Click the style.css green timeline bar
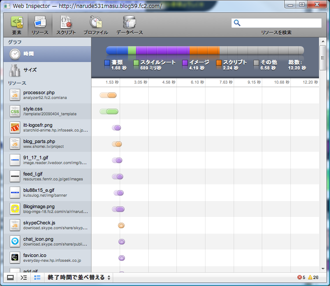The height and width of the screenshot is (286, 330). coord(109,111)
